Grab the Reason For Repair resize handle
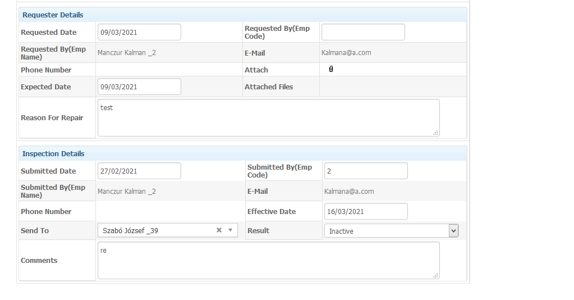574x300 pixels. [x=435, y=133]
